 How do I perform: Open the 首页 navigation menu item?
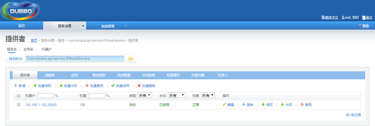(x=21, y=26)
